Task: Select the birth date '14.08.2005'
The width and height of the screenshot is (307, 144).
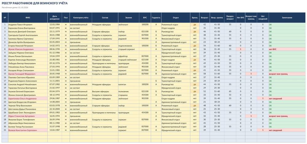Action: (55, 102)
